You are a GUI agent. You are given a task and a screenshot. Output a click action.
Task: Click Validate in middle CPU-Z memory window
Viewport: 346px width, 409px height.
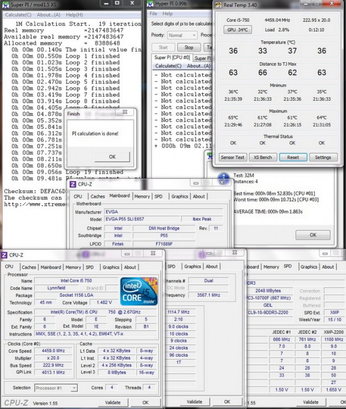point(194,402)
